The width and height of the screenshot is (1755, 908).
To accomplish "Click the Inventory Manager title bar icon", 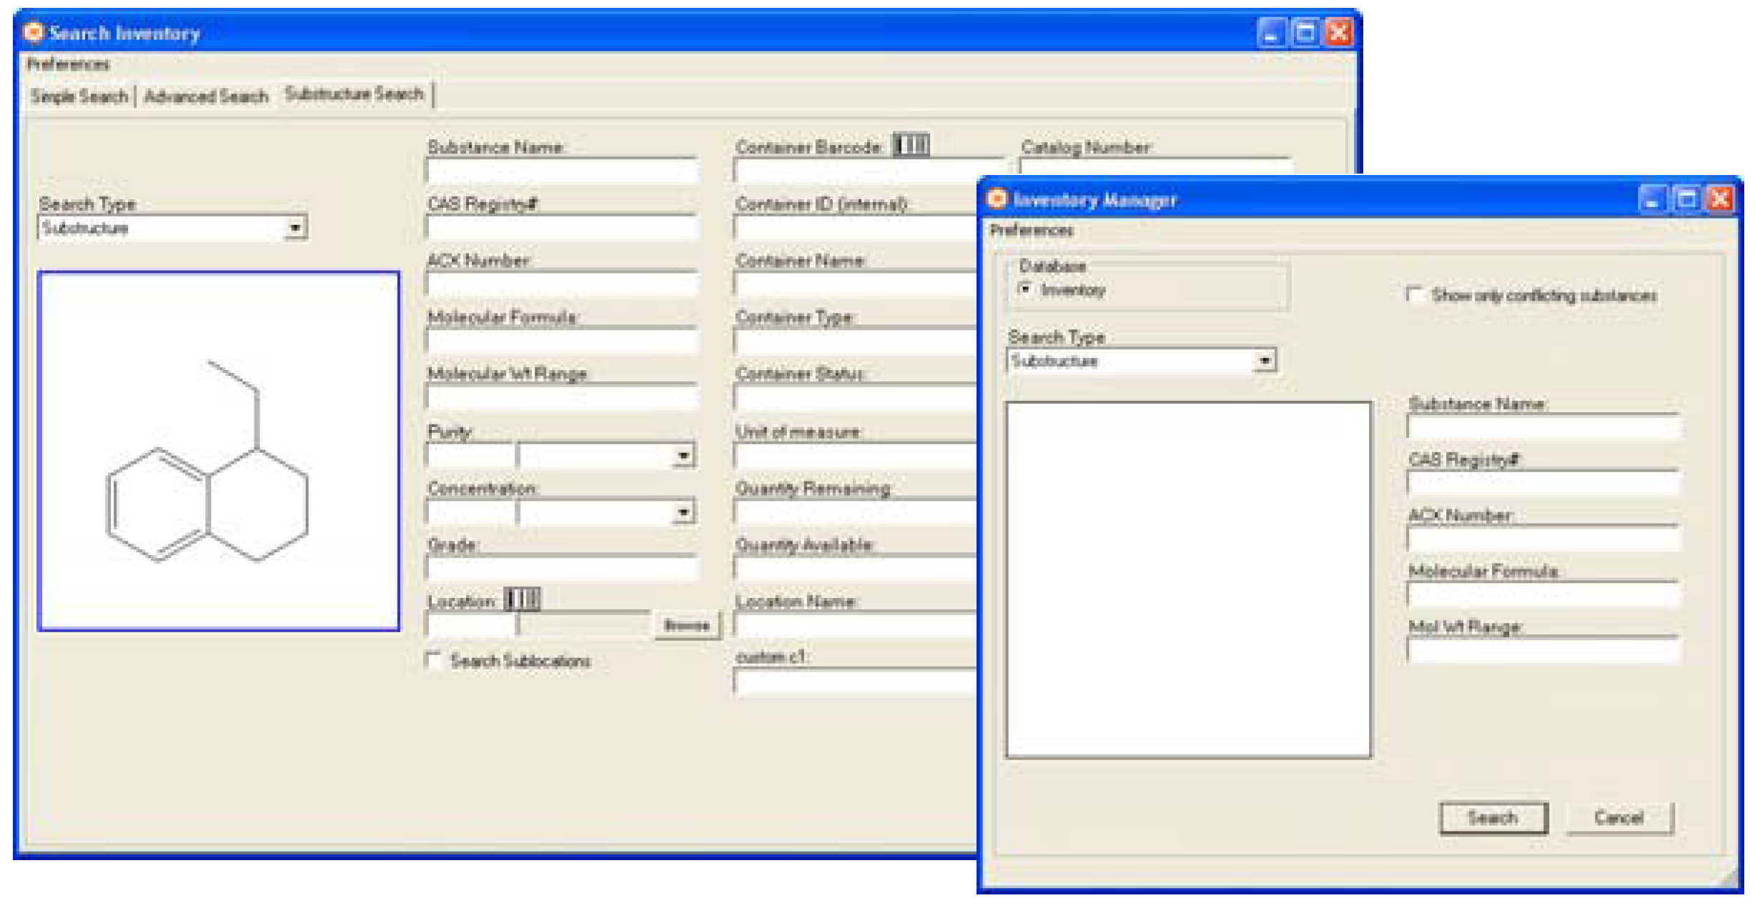I will click(x=997, y=199).
